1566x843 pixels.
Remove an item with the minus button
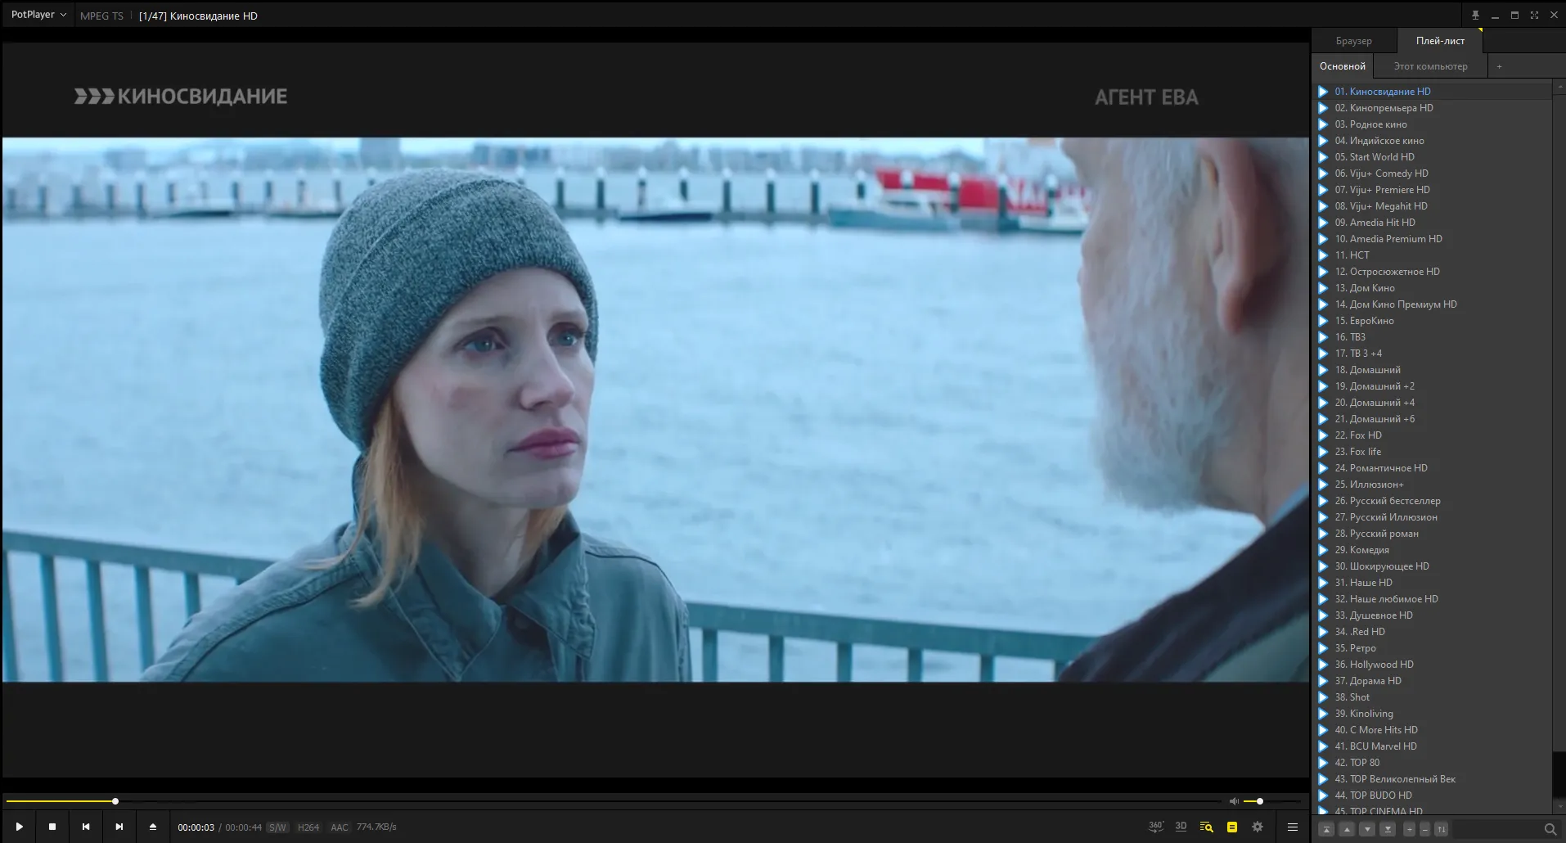1424,829
